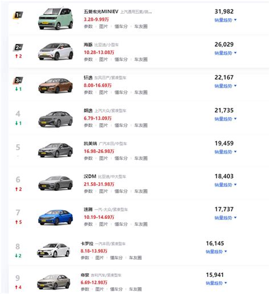This screenshot has width=270, height=294.
Task: Open the blue 速腾 car image
Action: tap(55, 218)
